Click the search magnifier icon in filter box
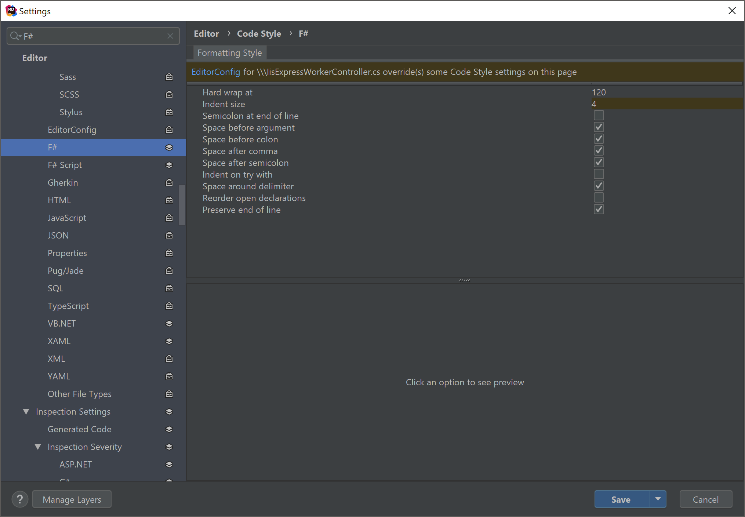 (15, 36)
